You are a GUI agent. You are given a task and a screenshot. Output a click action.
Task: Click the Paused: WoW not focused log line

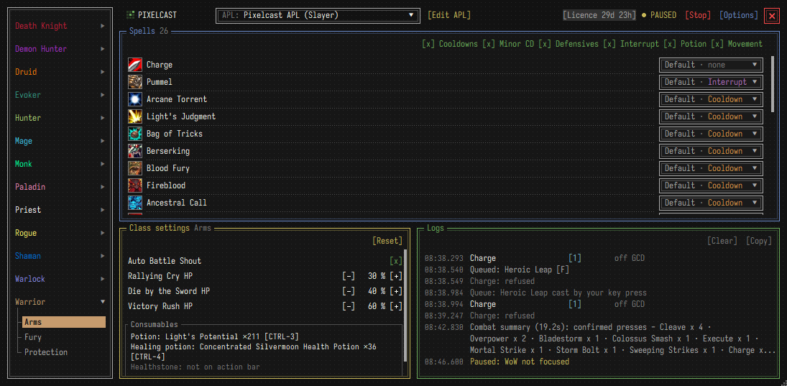(x=520, y=362)
